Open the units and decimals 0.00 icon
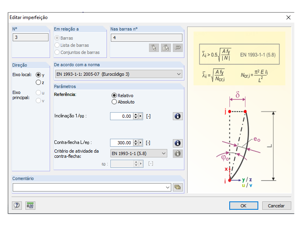Image resolution: width=302 pixels, height=226 pixels. (x=30, y=206)
